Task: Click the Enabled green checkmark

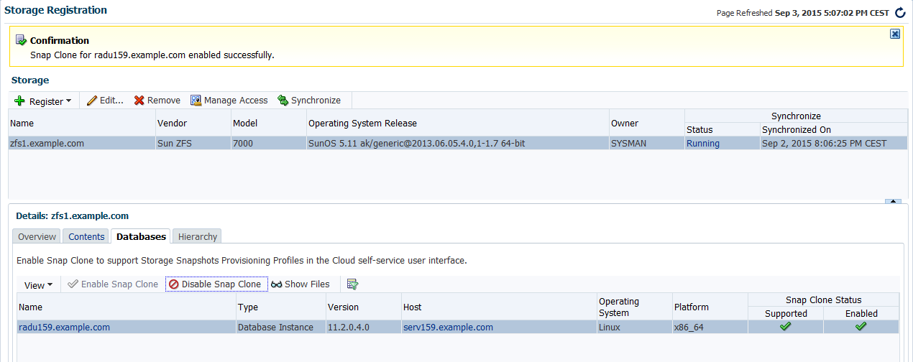Action: coord(861,327)
